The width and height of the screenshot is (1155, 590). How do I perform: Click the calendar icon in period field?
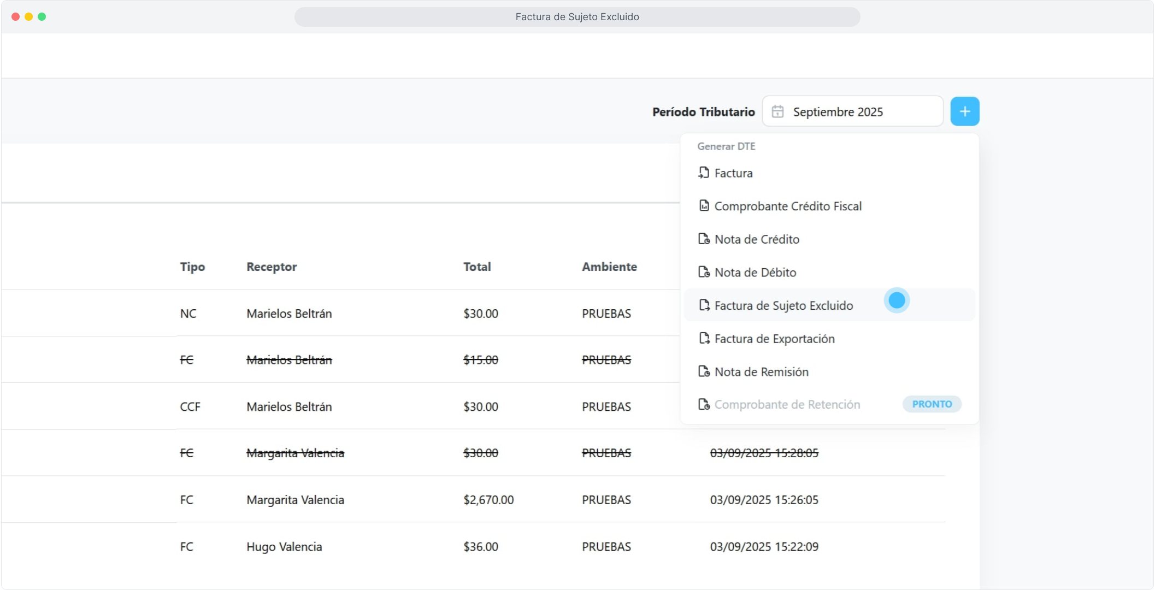tap(777, 111)
